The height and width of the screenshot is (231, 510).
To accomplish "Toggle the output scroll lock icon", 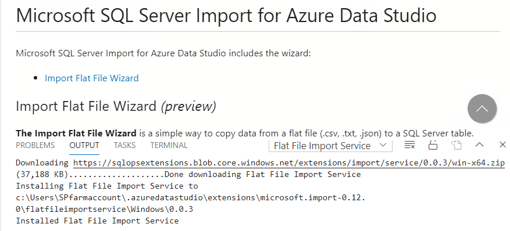I will coord(433,145).
